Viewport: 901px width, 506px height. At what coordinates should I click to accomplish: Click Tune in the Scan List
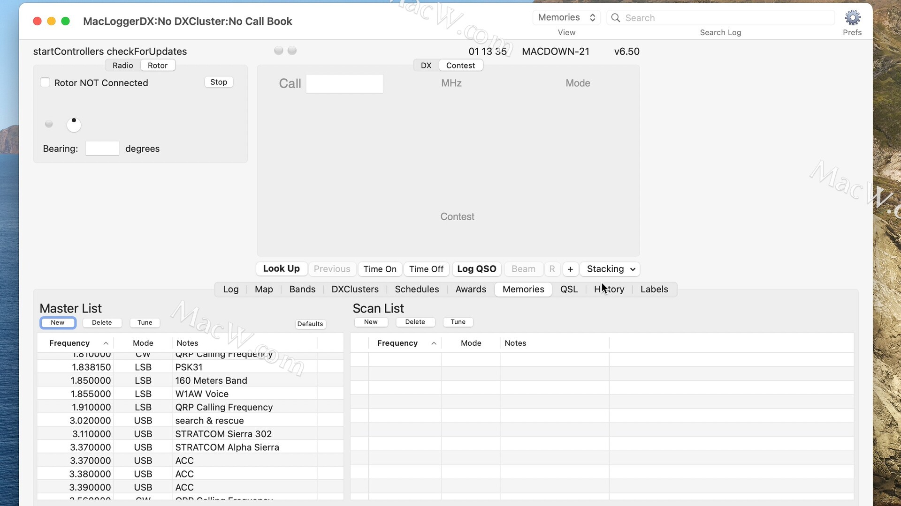pyautogui.click(x=458, y=322)
